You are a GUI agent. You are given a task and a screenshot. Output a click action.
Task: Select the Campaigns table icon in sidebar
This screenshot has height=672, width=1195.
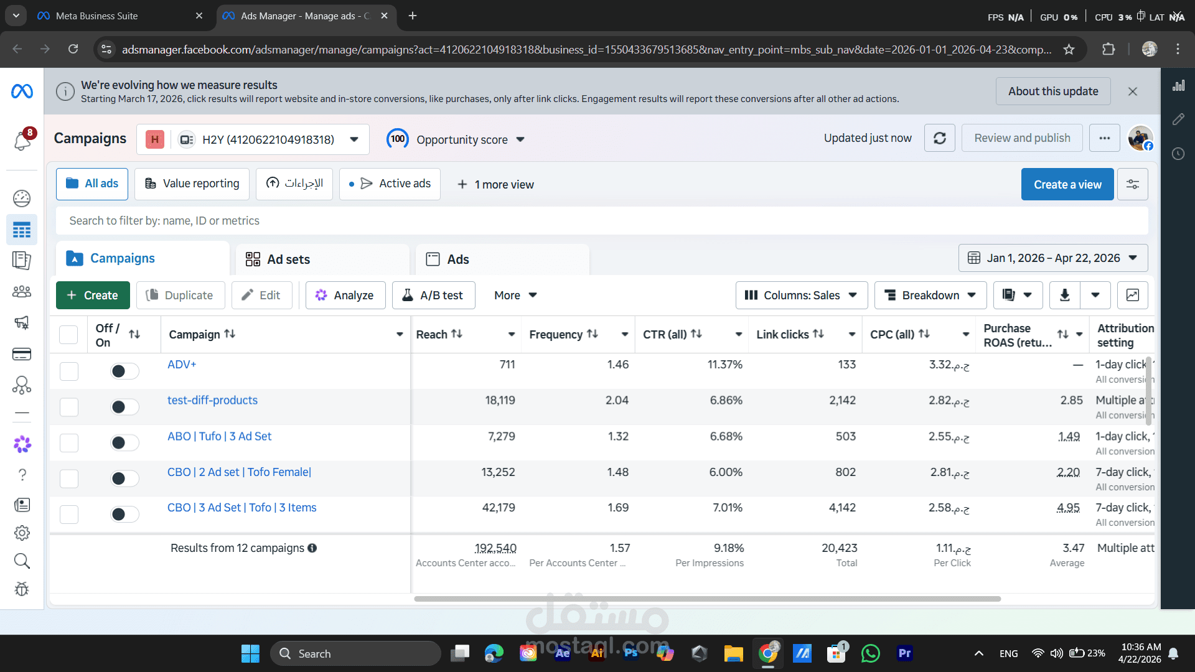point(22,230)
